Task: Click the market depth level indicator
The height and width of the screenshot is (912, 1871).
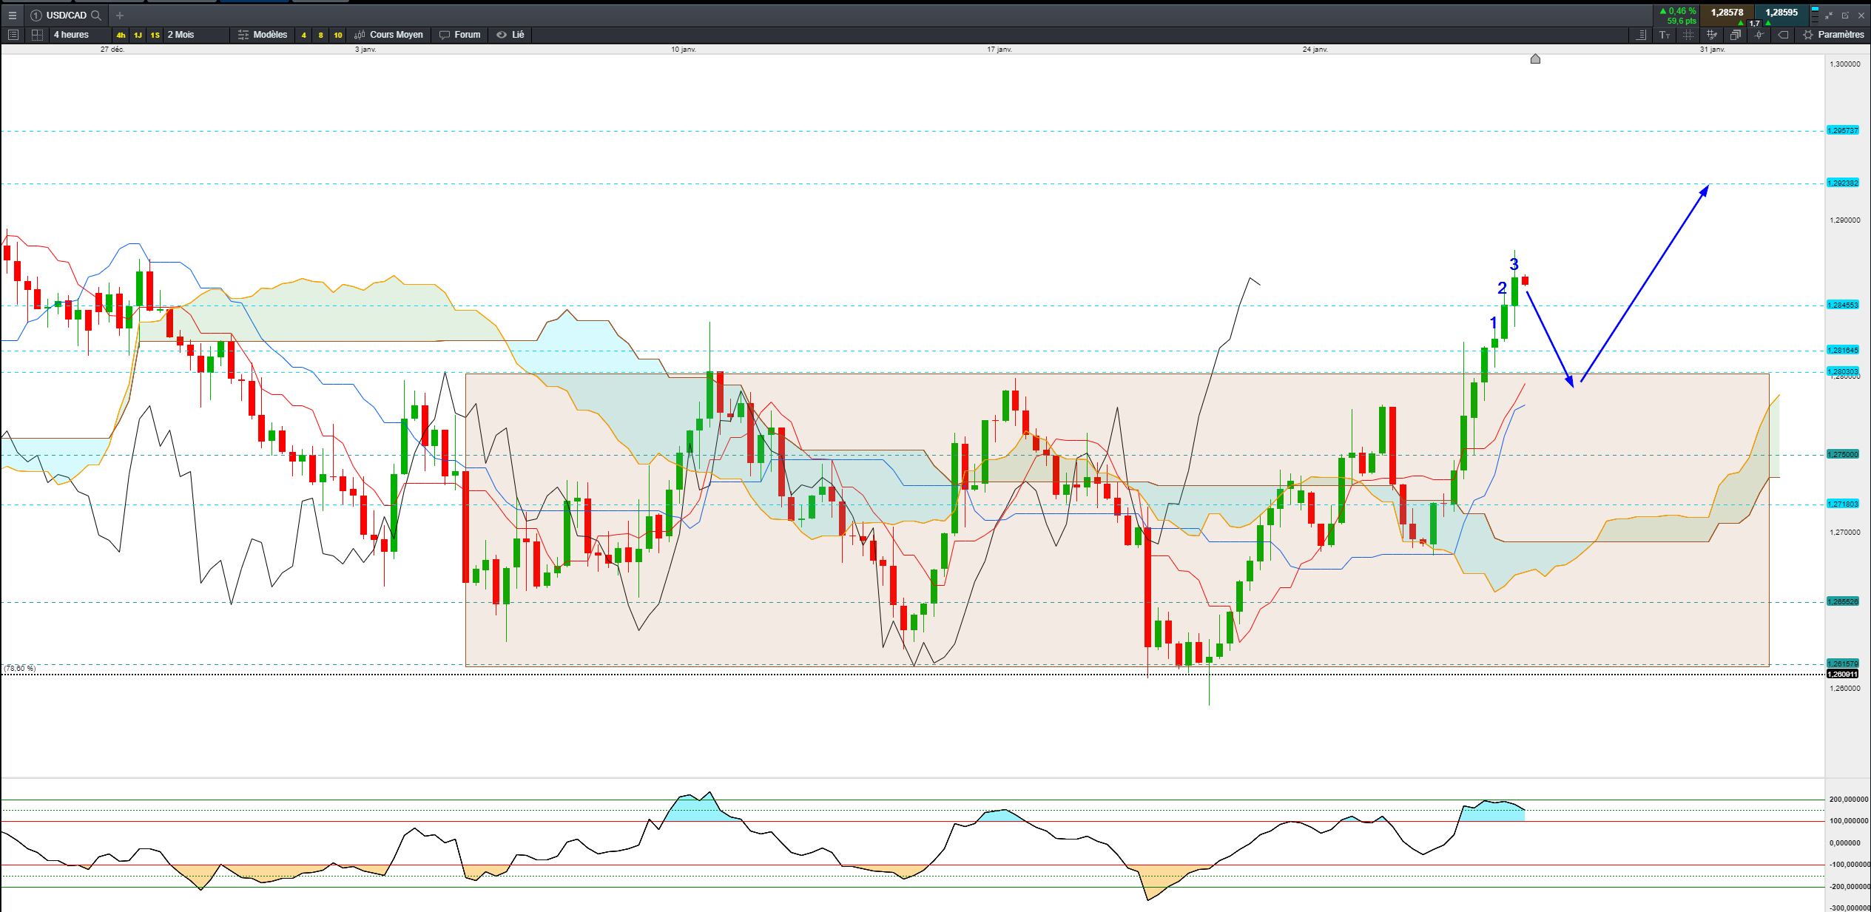Action: (1815, 15)
